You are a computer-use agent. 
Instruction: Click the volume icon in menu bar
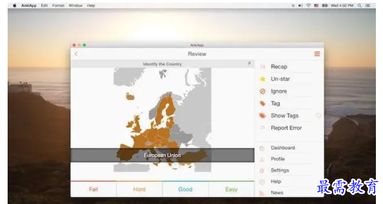300,5
